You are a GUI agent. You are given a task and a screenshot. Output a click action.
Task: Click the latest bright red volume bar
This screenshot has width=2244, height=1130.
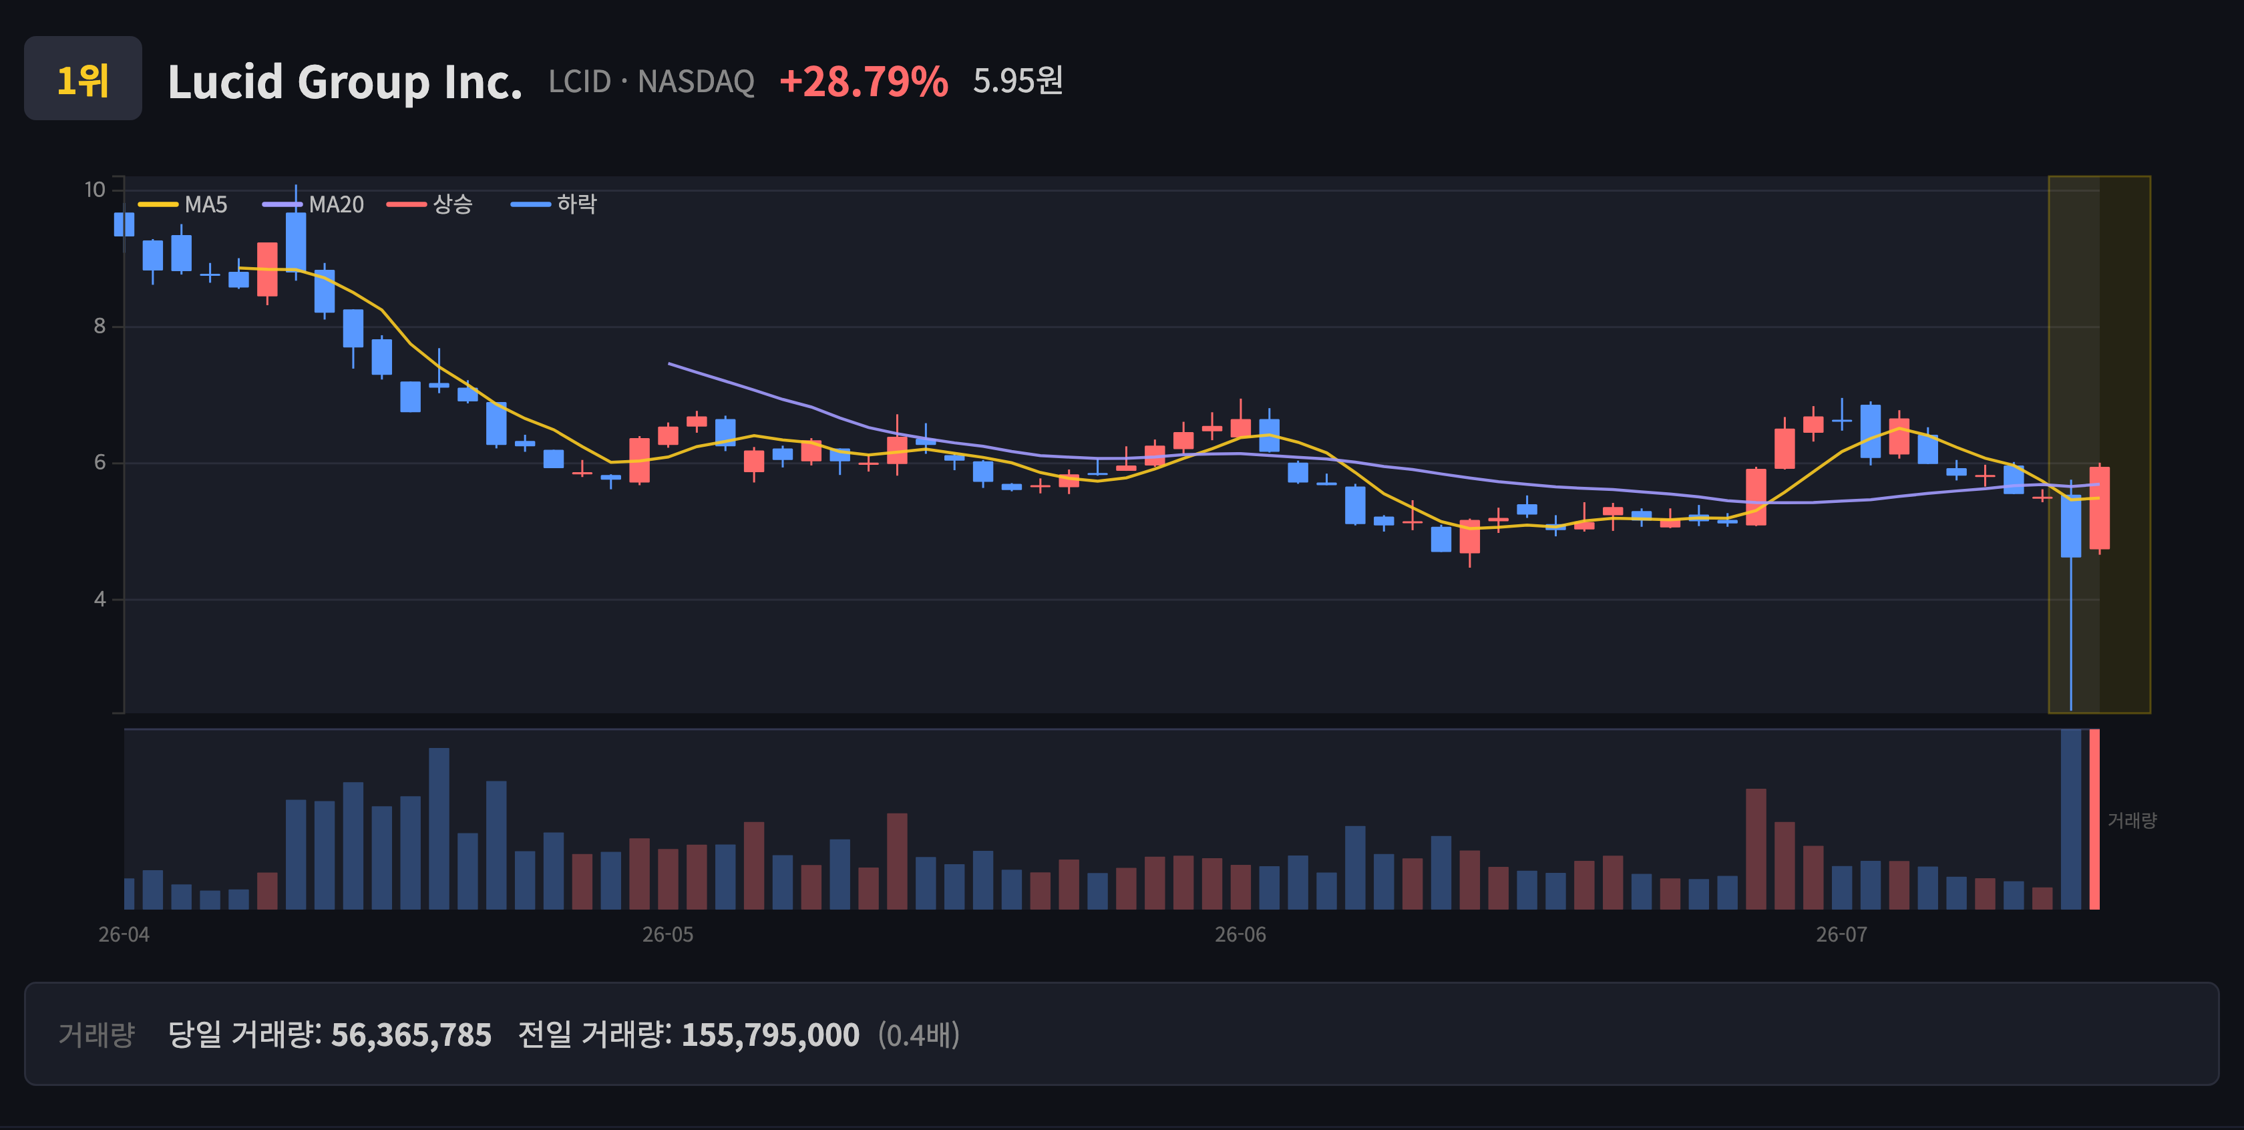[x=2095, y=820]
